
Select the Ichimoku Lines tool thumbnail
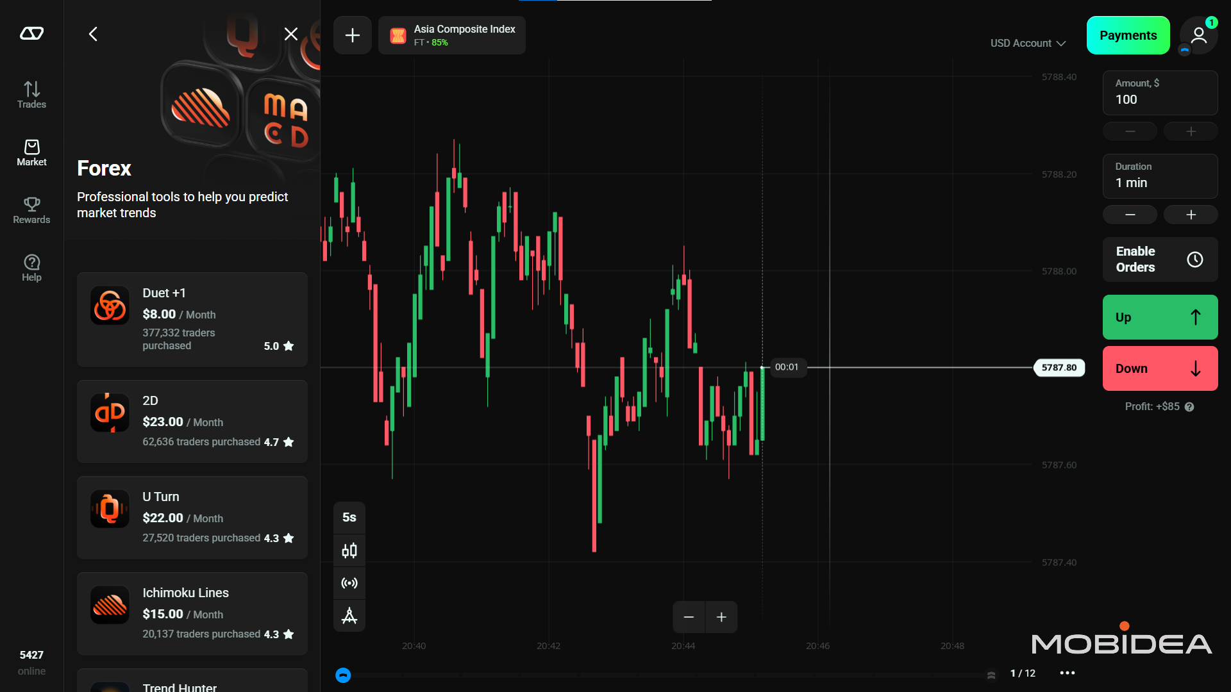(110, 604)
